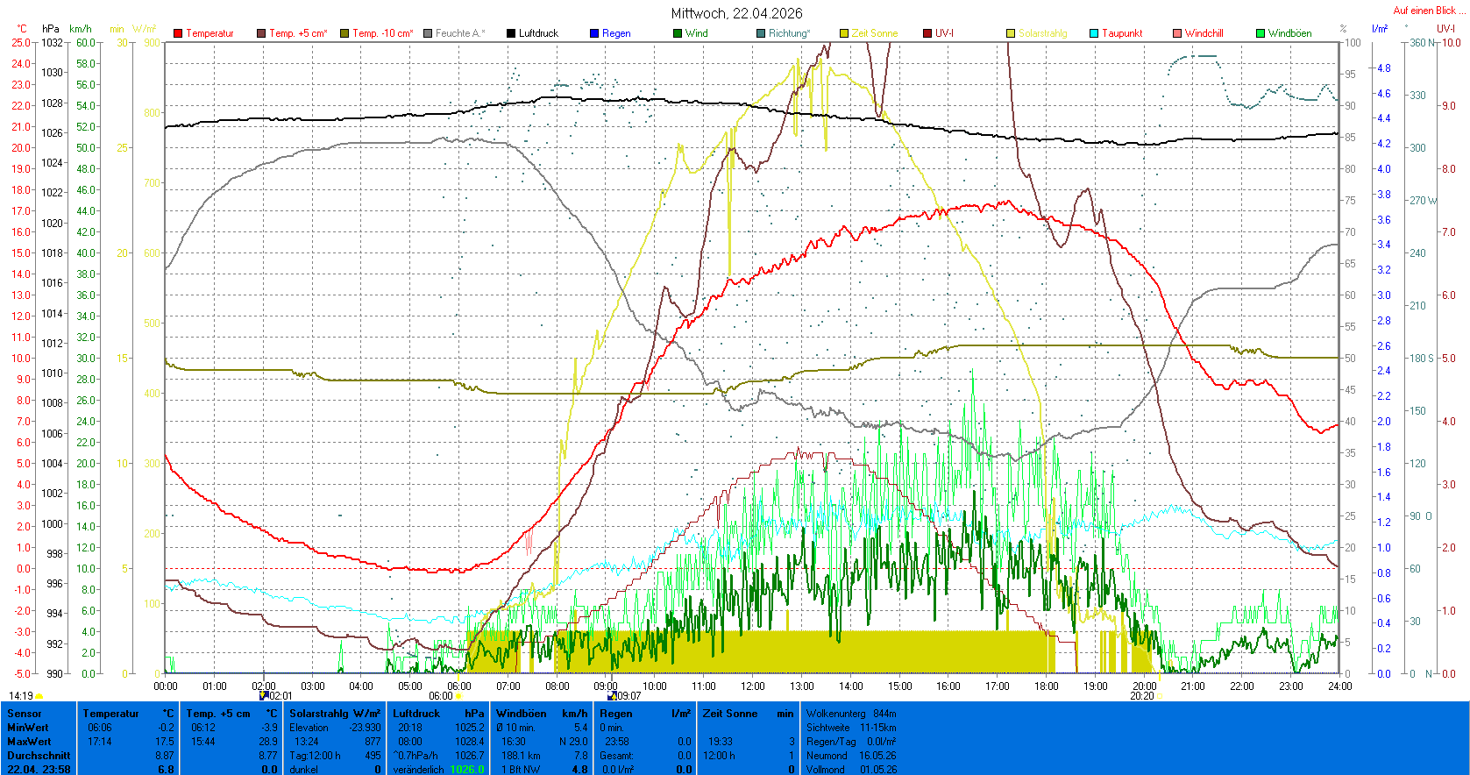Click the dark red UV-I legend square

tap(927, 33)
